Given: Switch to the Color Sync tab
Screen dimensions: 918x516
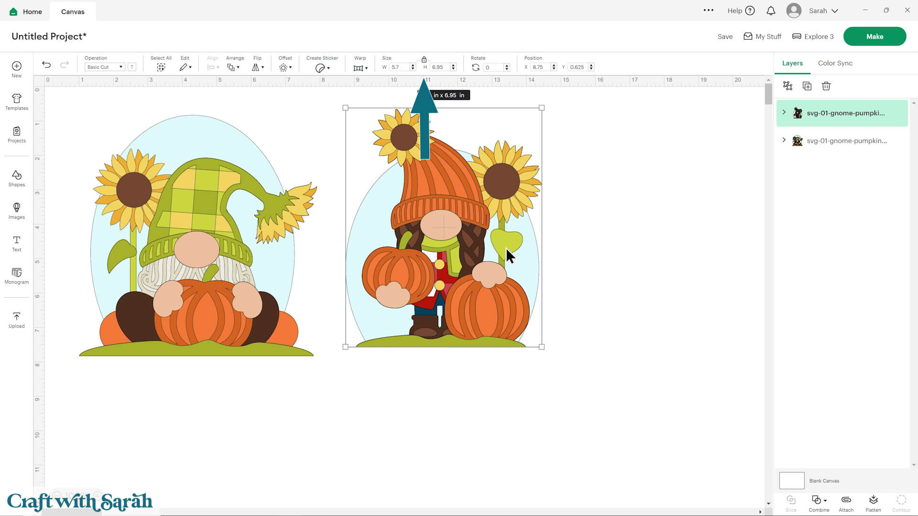Looking at the screenshot, I should pos(835,63).
